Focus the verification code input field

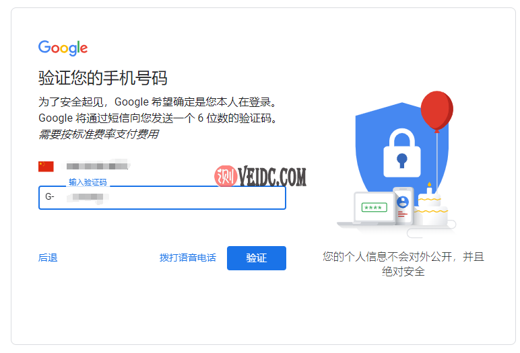point(162,198)
